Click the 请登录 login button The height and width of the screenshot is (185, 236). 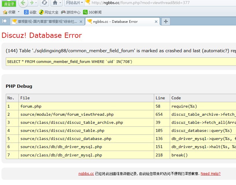9,4
